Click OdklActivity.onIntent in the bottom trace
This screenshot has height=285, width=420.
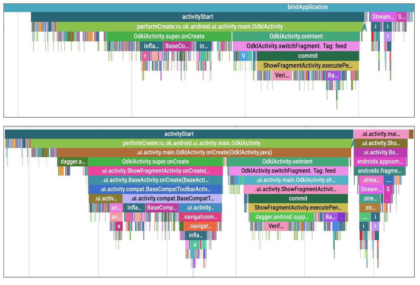tap(287, 162)
